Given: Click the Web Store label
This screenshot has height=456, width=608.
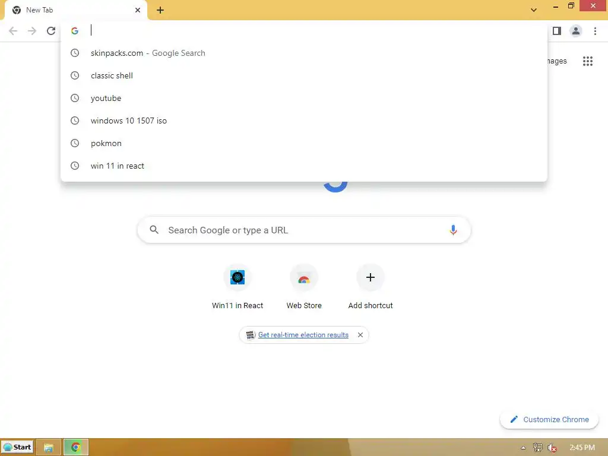Looking at the screenshot, I should pos(304,306).
